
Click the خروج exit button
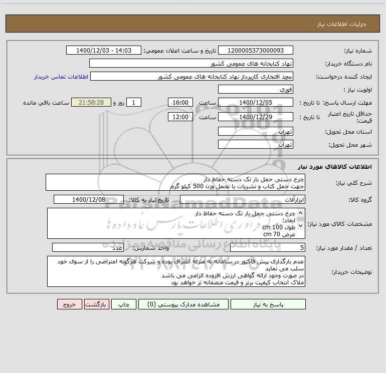(69, 304)
